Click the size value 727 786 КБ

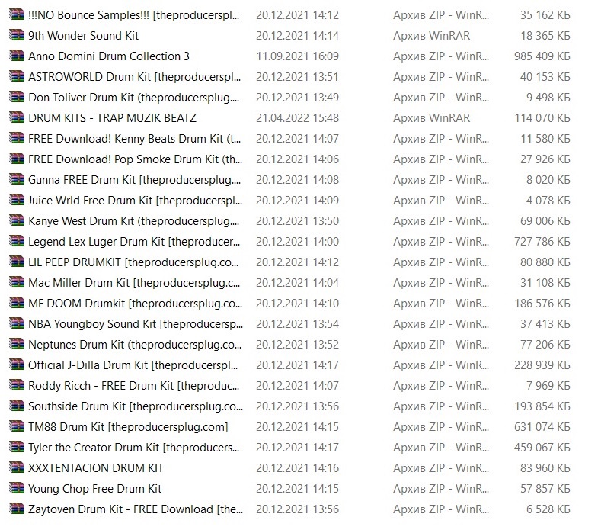(x=542, y=242)
